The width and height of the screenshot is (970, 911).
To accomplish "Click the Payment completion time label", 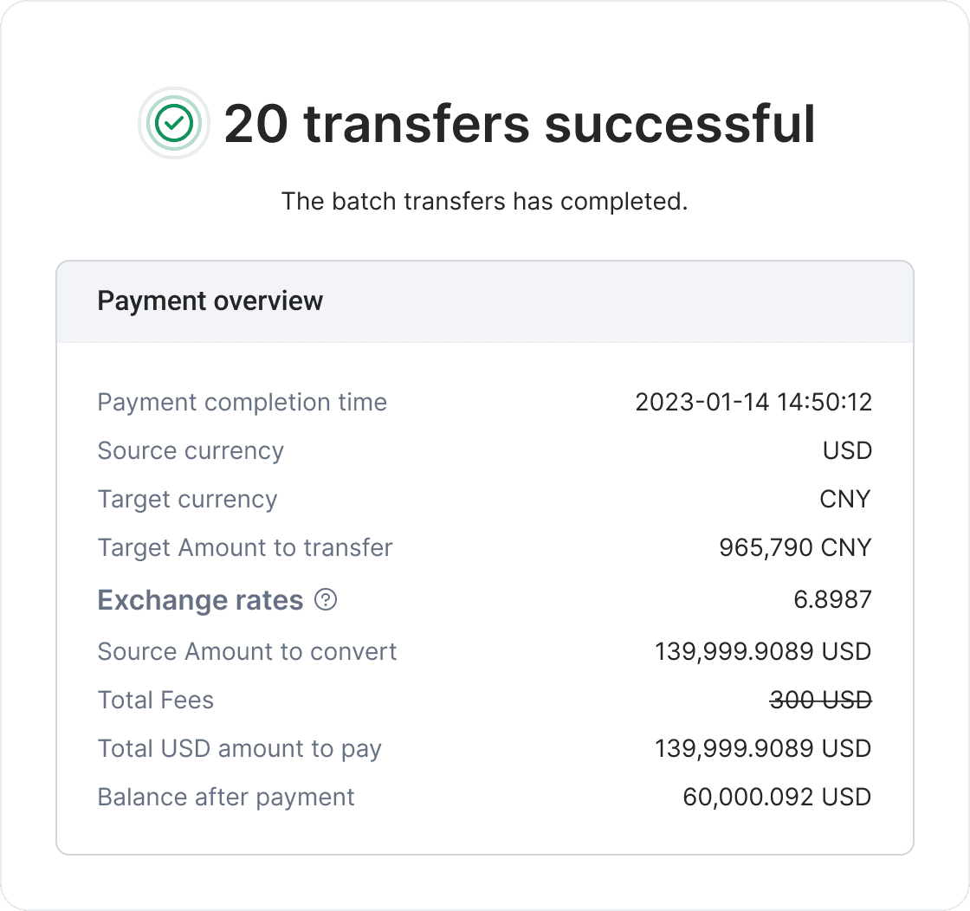I will point(242,403).
